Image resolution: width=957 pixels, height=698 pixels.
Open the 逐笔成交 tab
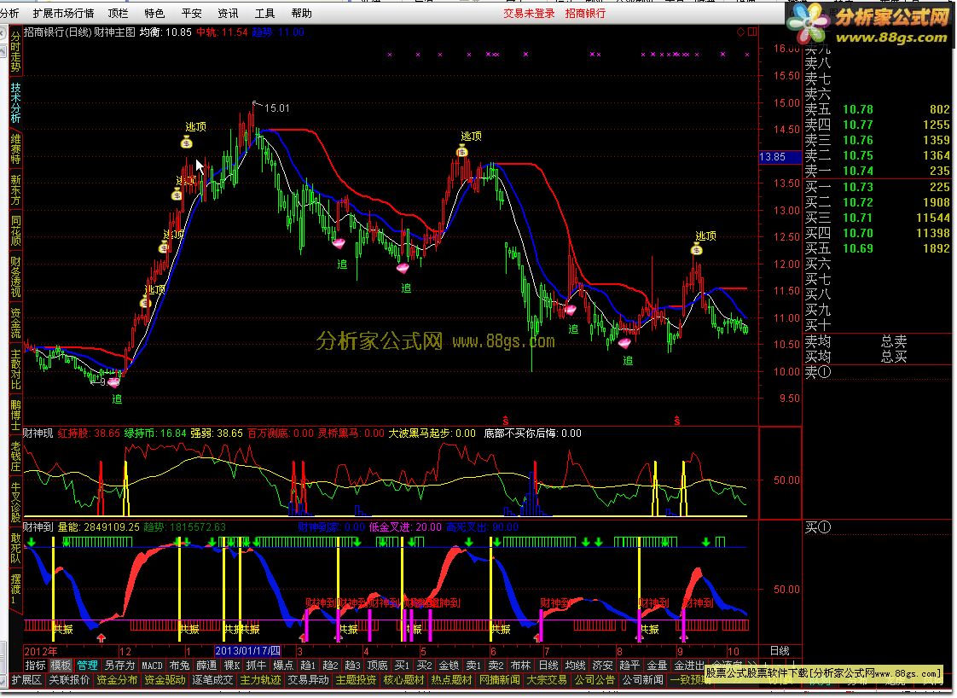[x=212, y=680]
